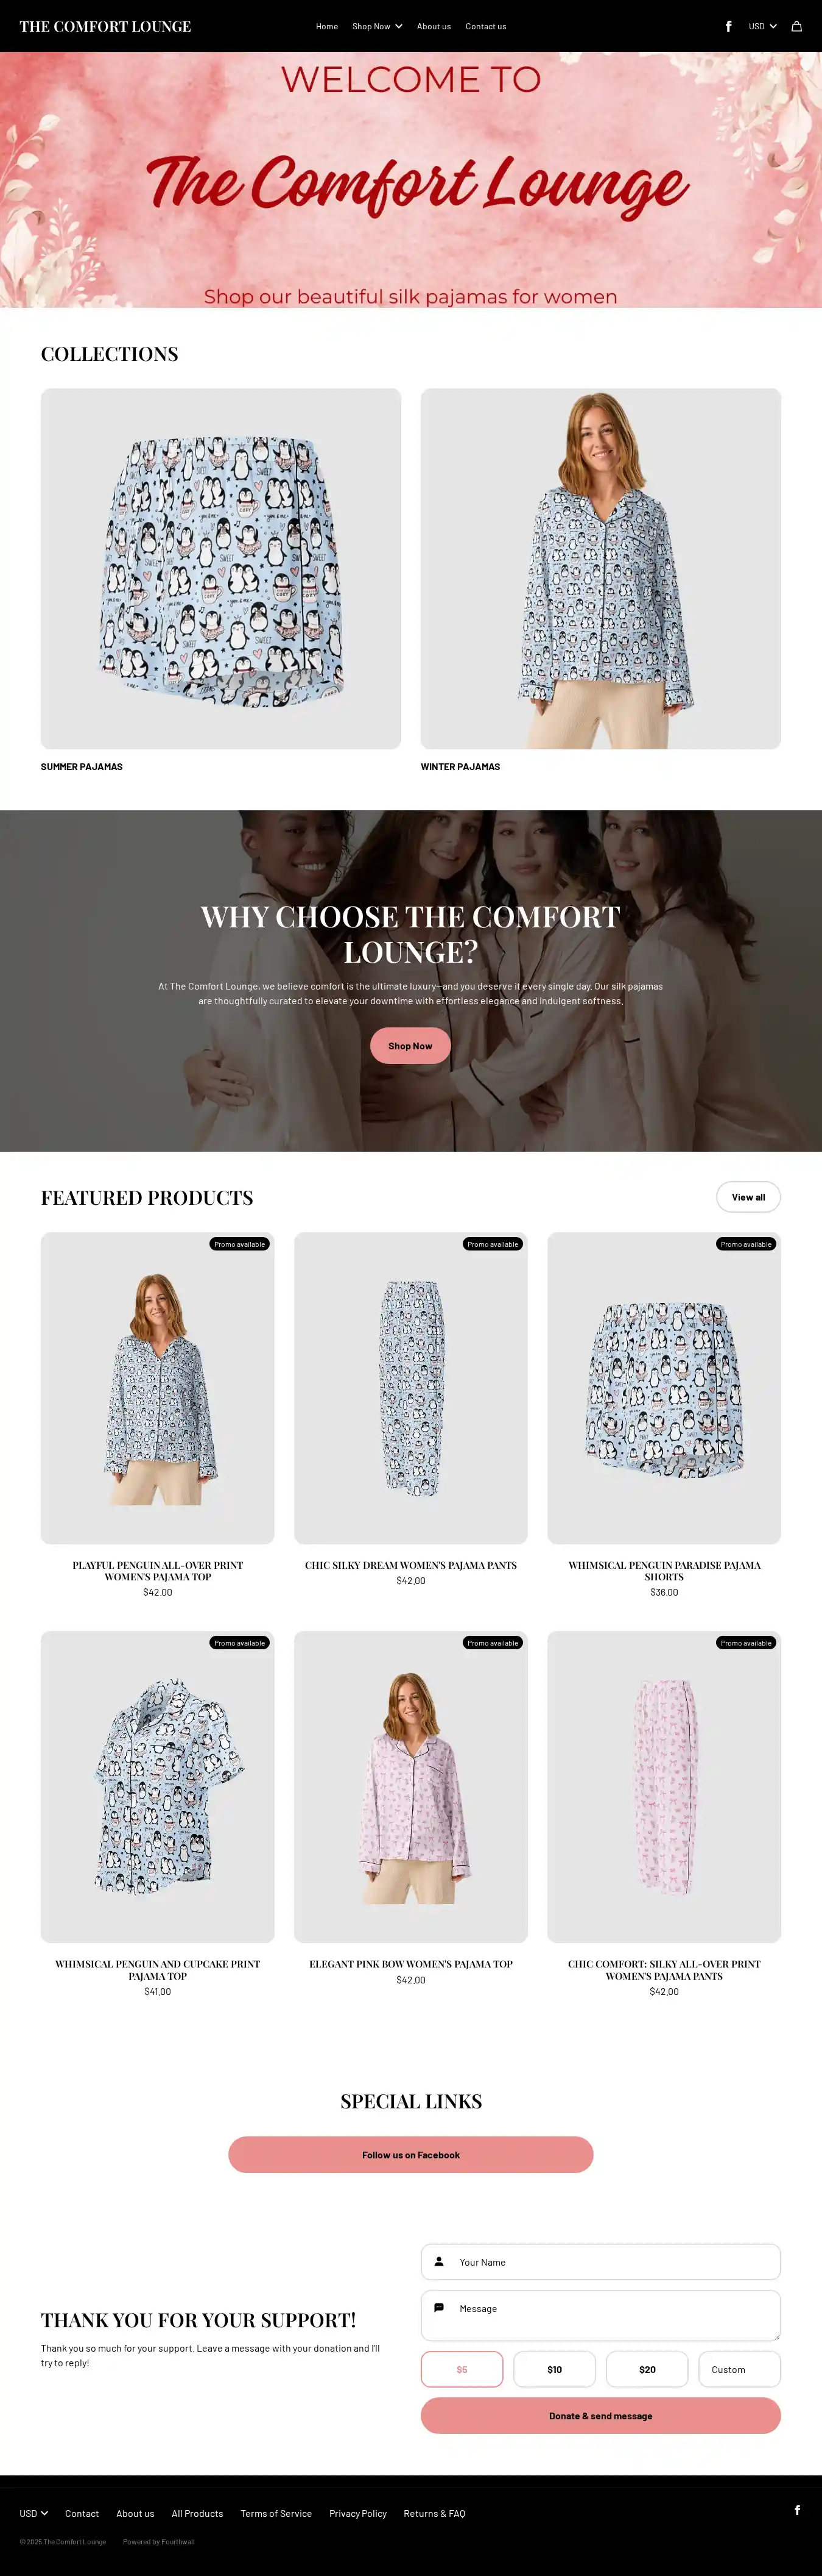Image resolution: width=822 pixels, height=2576 pixels.
Task: Select the $10 donation amount
Action: click(554, 2369)
